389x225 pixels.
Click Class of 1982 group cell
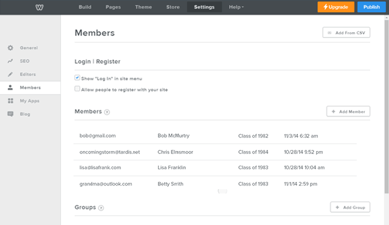253,136
